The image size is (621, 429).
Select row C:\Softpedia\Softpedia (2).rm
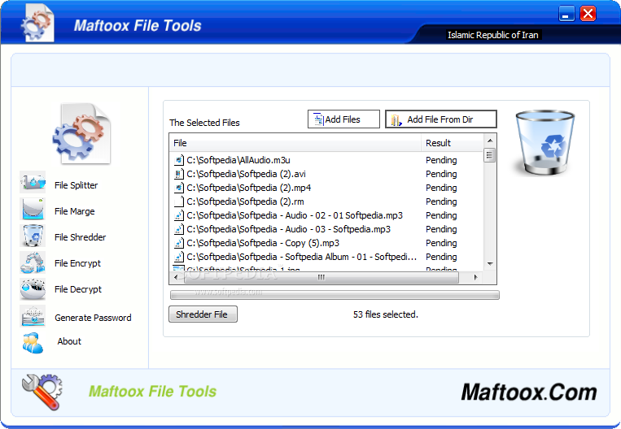pos(326,201)
